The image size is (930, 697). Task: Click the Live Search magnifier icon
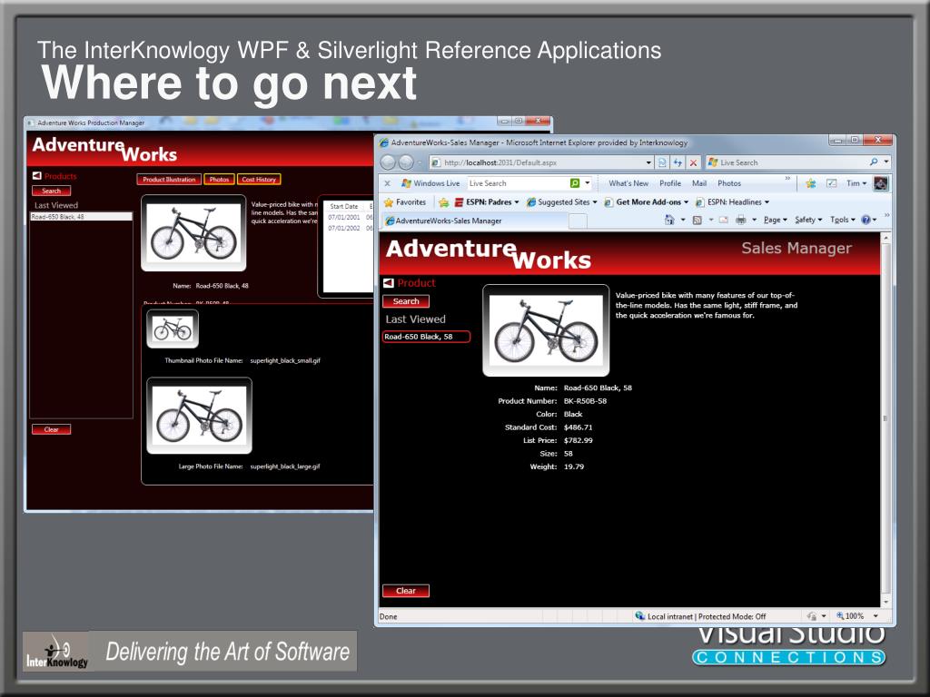pos(874,162)
